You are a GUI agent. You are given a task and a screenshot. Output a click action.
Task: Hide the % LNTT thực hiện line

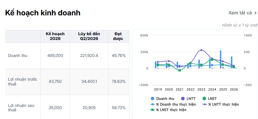[x=221, y=104]
